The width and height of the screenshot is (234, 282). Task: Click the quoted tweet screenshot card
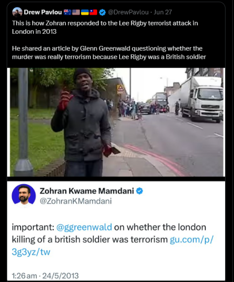(116, 231)
